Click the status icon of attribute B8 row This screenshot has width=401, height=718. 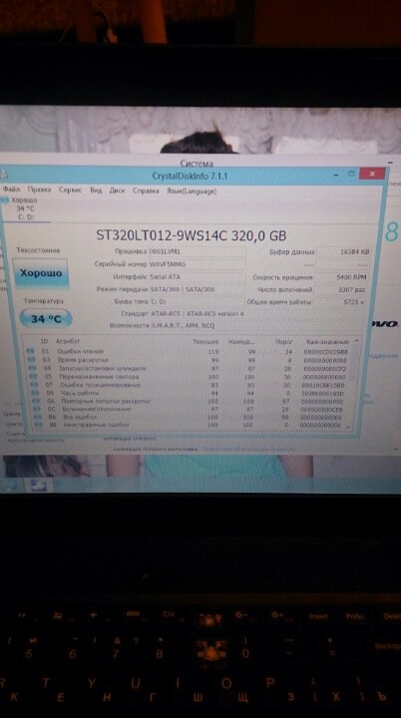pos(38,417)
